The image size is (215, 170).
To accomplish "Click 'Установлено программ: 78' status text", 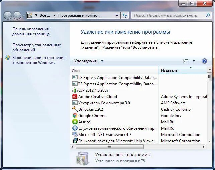I will [120, 161].
